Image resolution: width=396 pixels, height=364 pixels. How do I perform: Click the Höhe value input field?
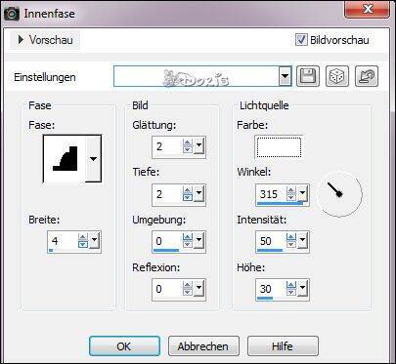pos(271,289)
